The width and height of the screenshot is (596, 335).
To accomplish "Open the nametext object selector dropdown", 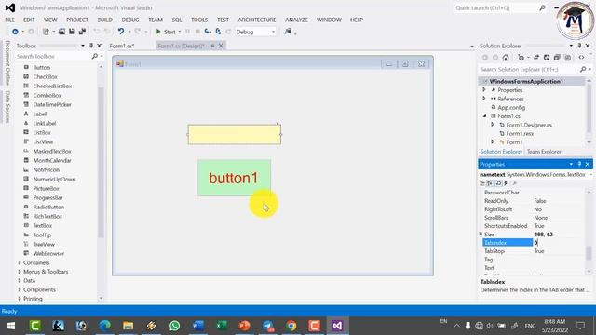I will [x=590, y=174].
